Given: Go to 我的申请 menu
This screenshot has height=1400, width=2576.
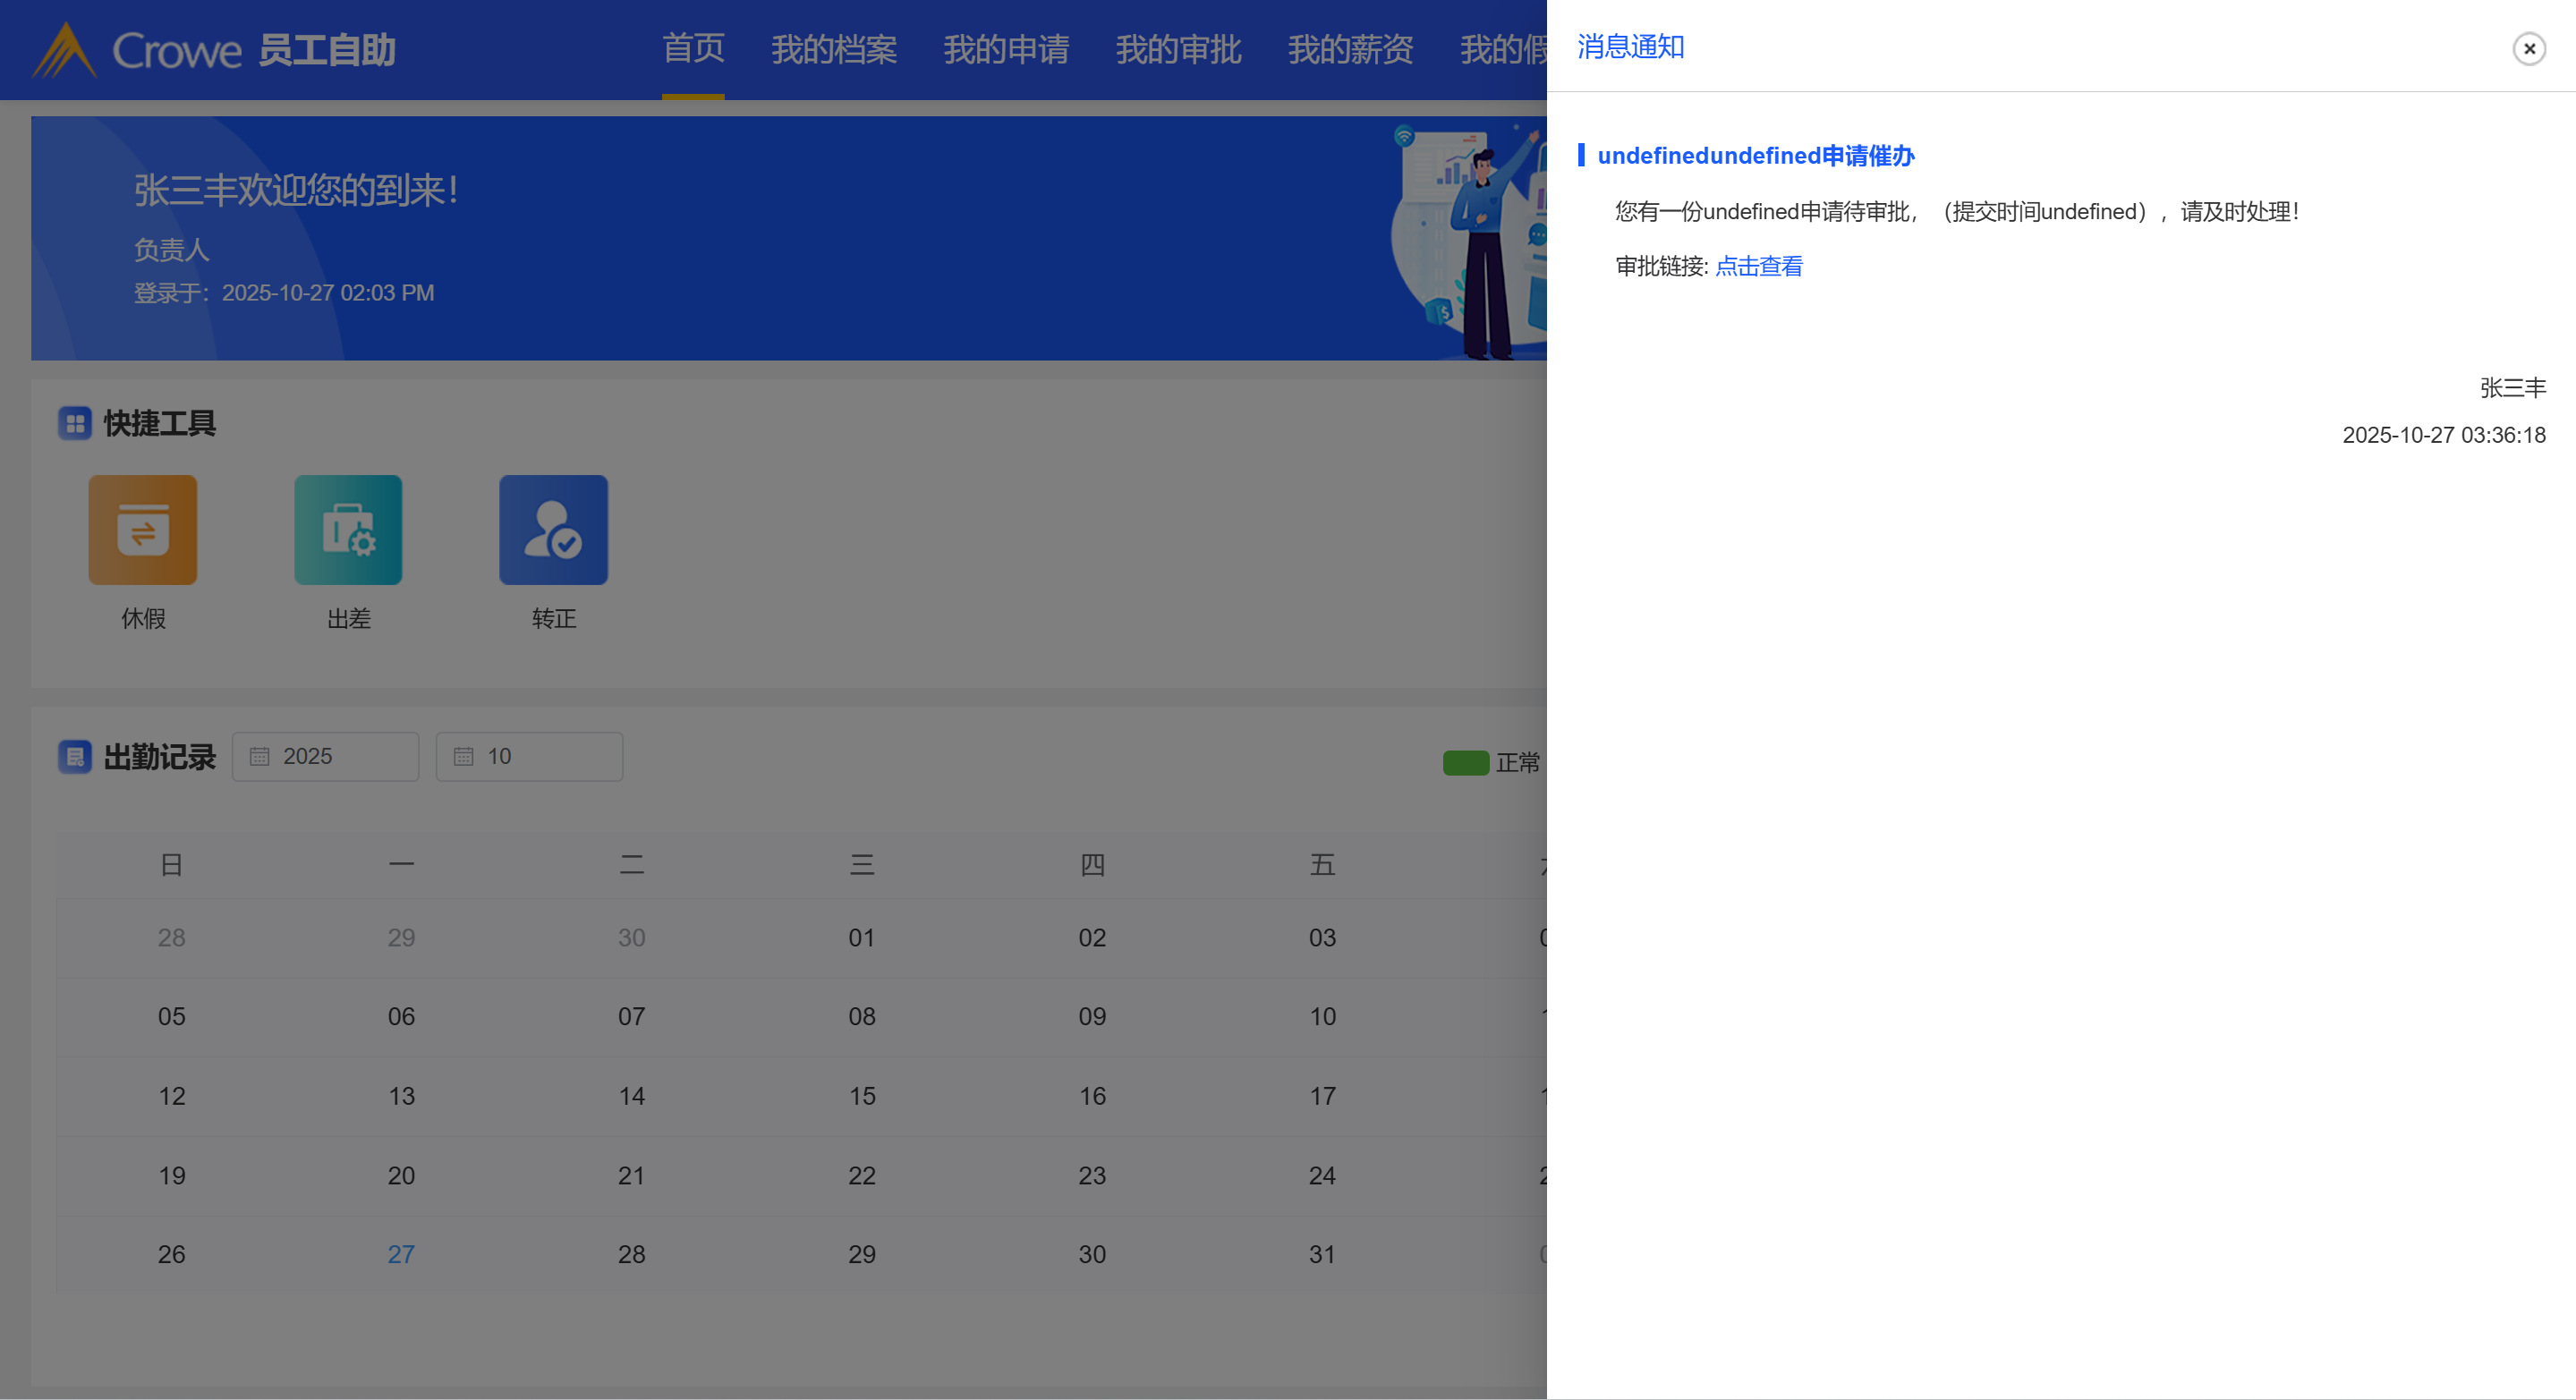Looking at the screenshot, I should 1005,49.
